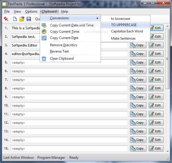The height and width of the screenshot is (163, 172).
Task: Click Copy button for row 5
Action: pos(138,62)
